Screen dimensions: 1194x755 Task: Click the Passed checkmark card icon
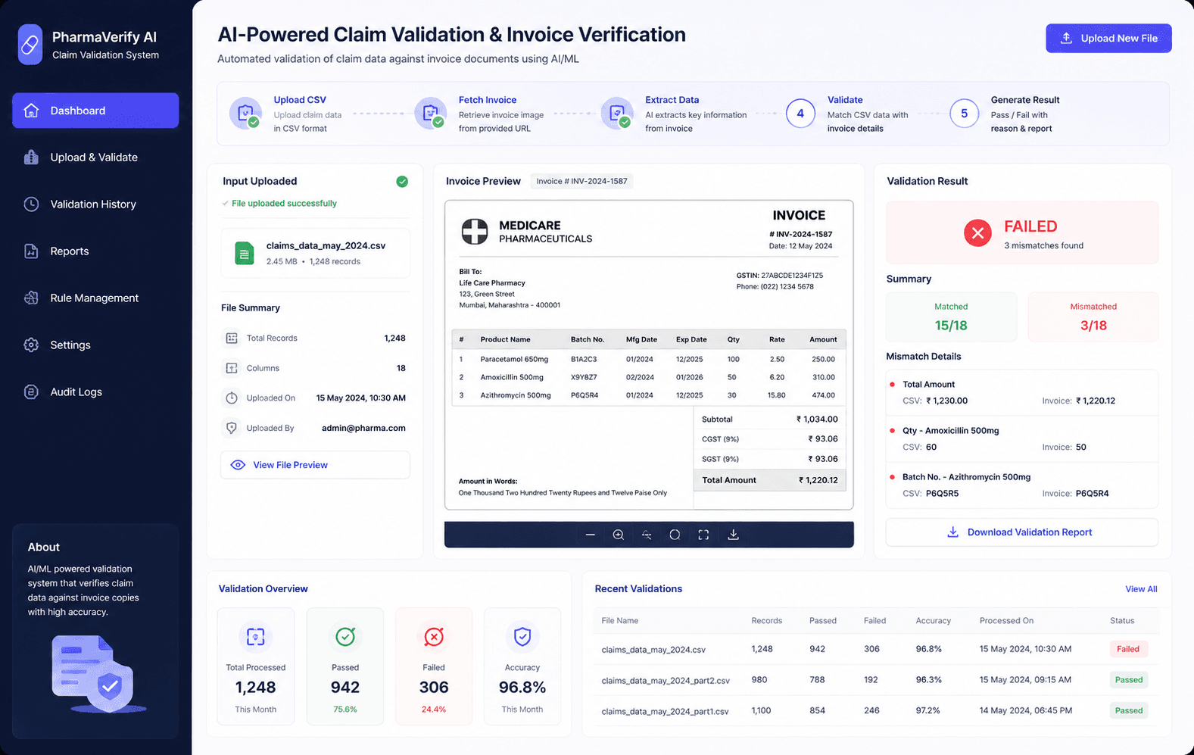click(x=345, y=637)
